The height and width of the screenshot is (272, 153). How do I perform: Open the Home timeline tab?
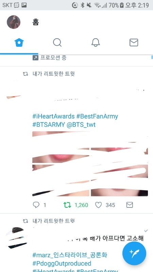[19, 42]
